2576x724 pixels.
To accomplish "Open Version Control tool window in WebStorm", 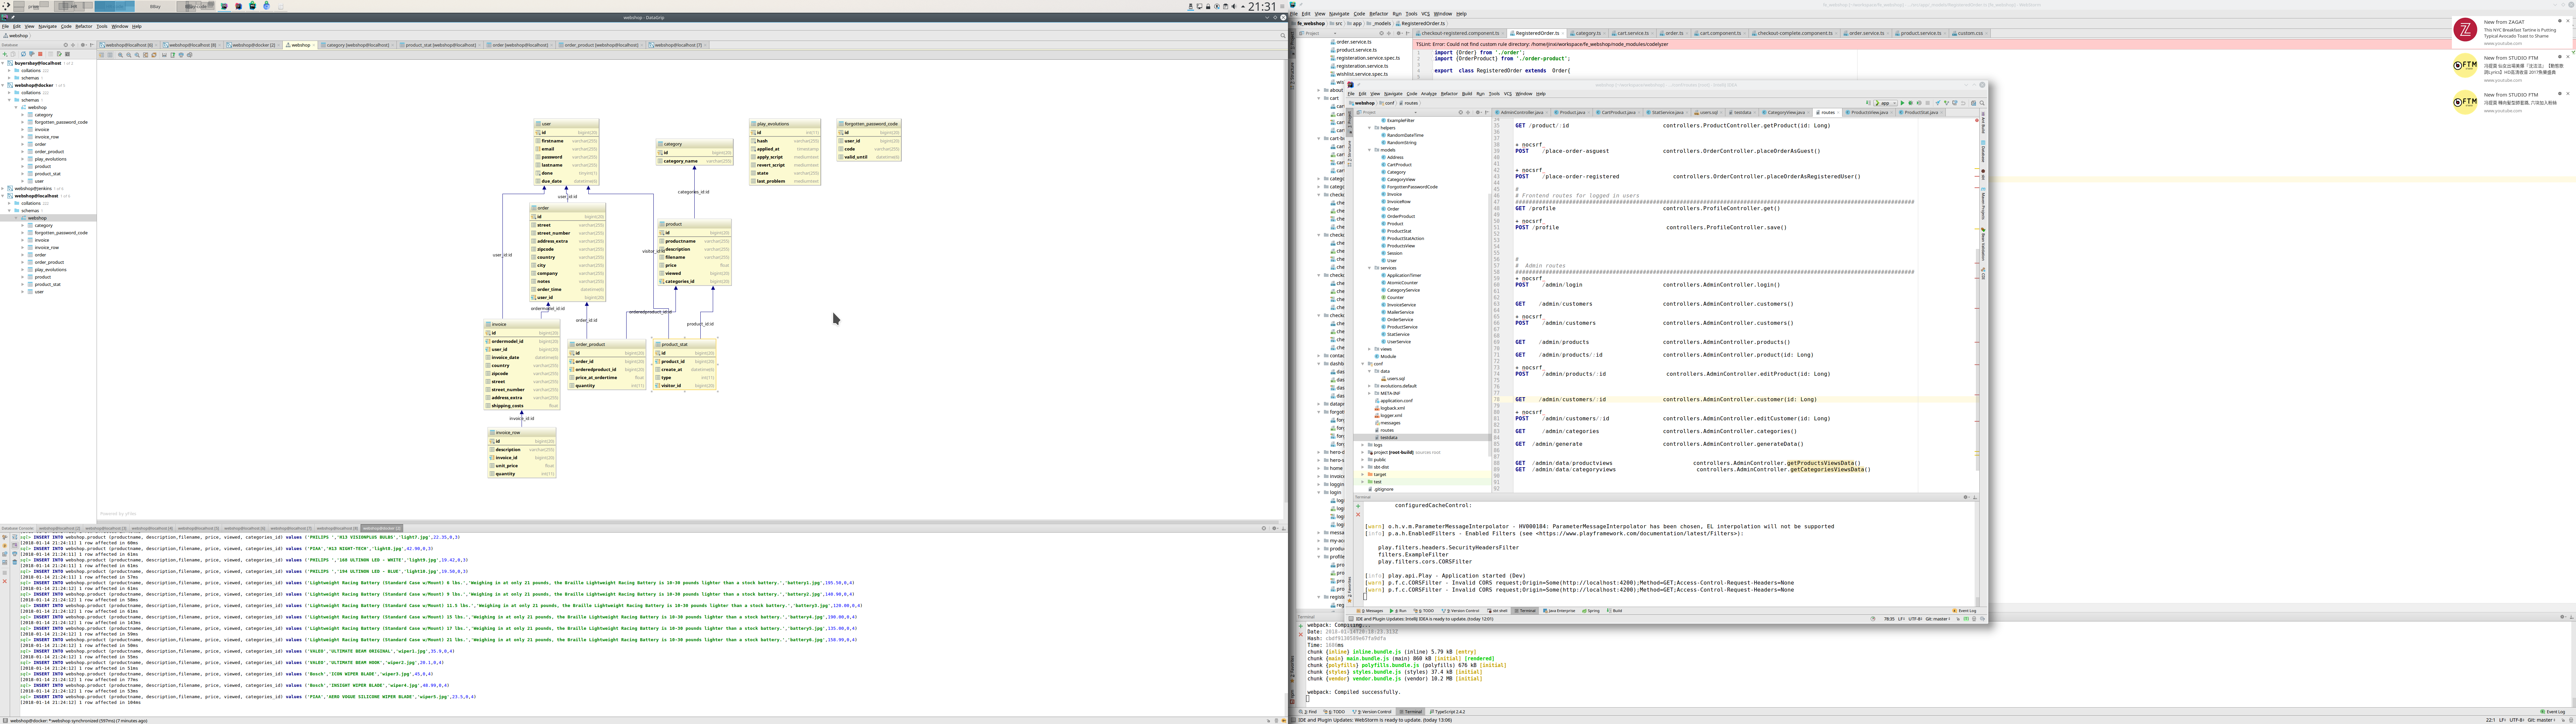I will [x=1372, y=712].
